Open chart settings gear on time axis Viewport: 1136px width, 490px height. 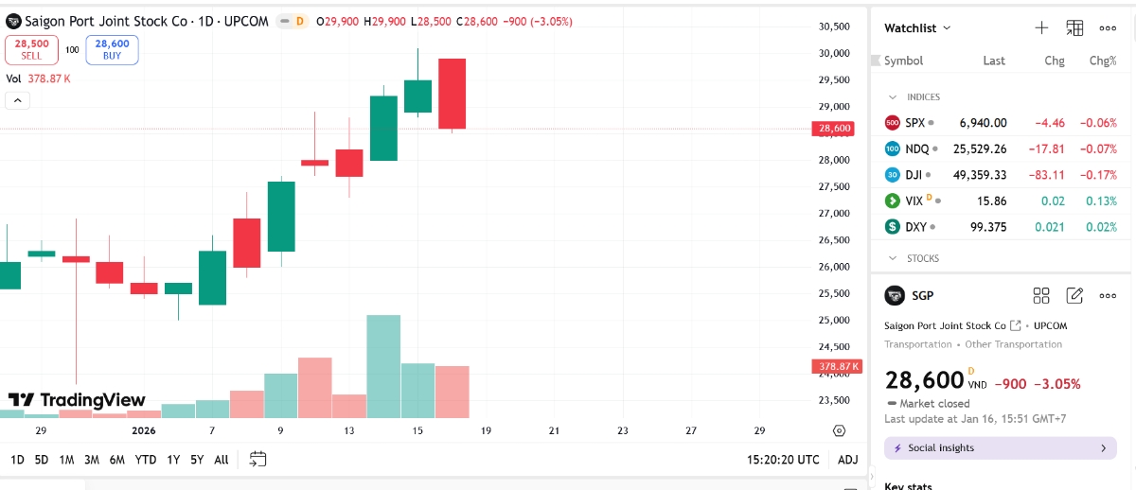pos(839,430)
